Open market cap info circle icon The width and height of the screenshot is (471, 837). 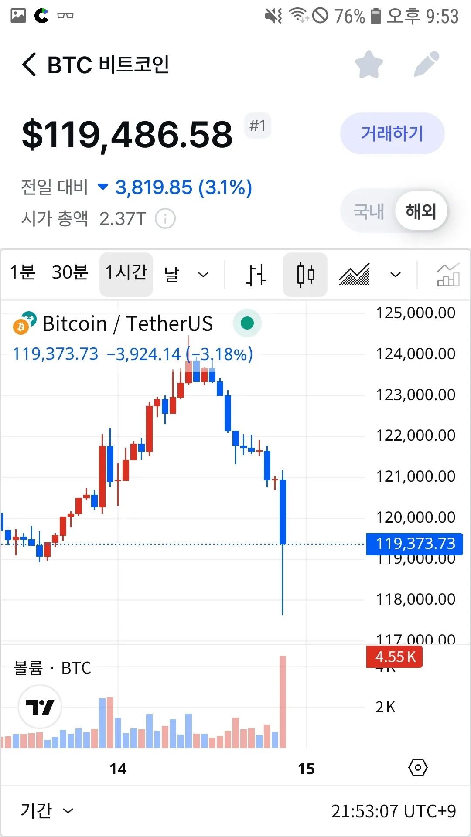click(x=165, y=218)
